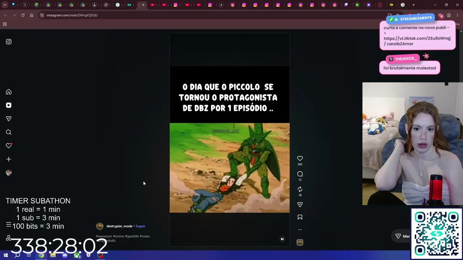Open the floating Messages button

click(x=402, y=236)
